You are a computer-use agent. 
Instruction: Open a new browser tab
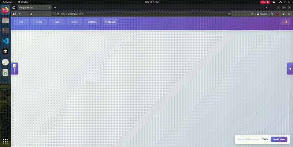click(55, 8)
